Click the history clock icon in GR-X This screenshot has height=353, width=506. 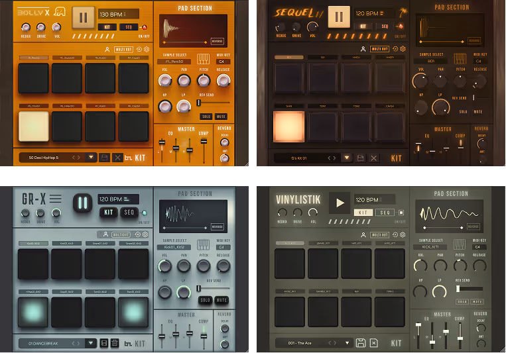(138, 234)
